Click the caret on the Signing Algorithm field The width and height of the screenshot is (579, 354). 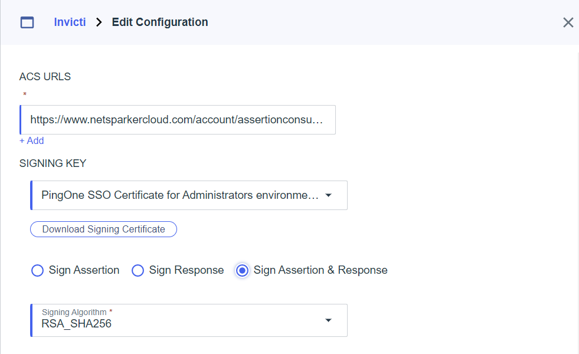(x=328, y=320)
